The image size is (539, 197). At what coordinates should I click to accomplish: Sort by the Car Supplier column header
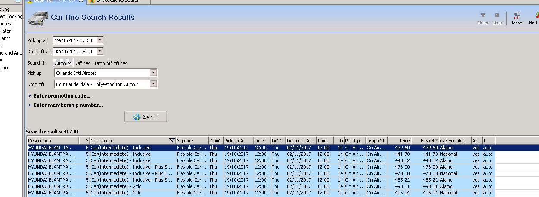click(x=455, y=141)
